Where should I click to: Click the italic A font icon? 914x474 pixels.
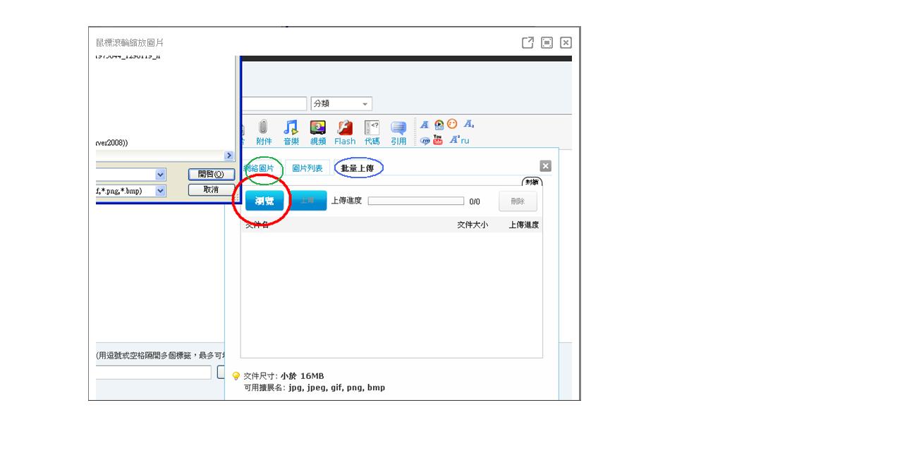425,125
